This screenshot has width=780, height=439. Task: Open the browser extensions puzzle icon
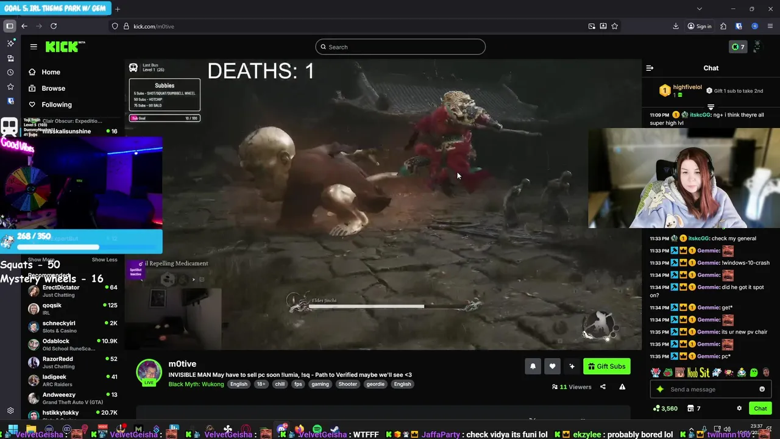(723, 26)
